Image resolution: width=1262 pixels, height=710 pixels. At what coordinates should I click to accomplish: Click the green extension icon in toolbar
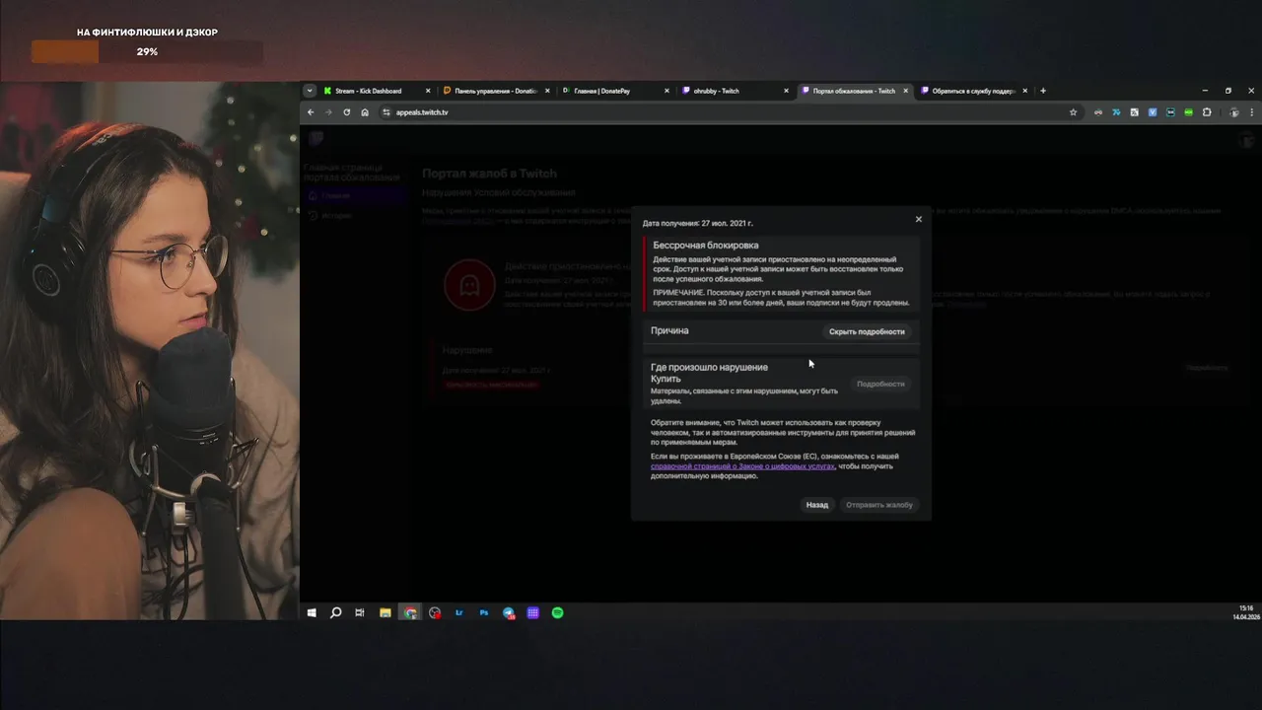[1188, 112]
